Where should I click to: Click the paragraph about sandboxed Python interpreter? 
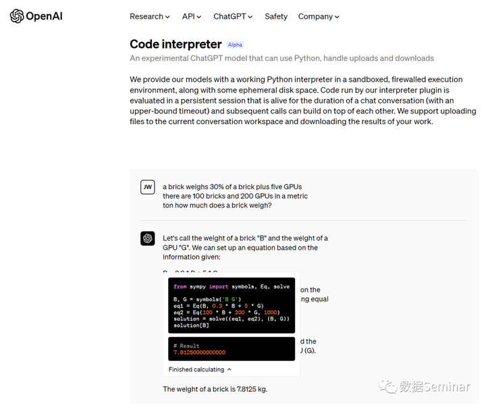(303, 101)
